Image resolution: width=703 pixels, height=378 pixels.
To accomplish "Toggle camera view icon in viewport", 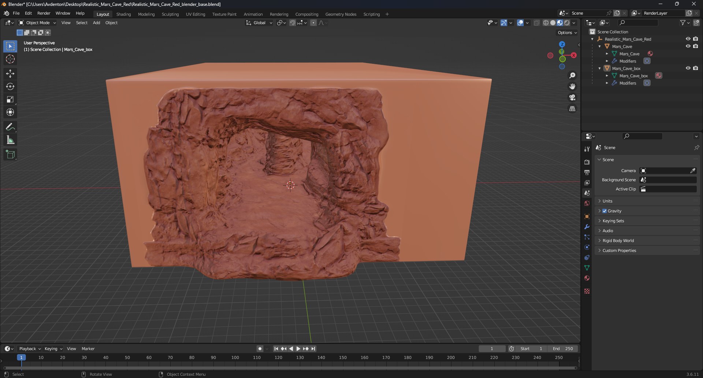I will coord(572,97).
